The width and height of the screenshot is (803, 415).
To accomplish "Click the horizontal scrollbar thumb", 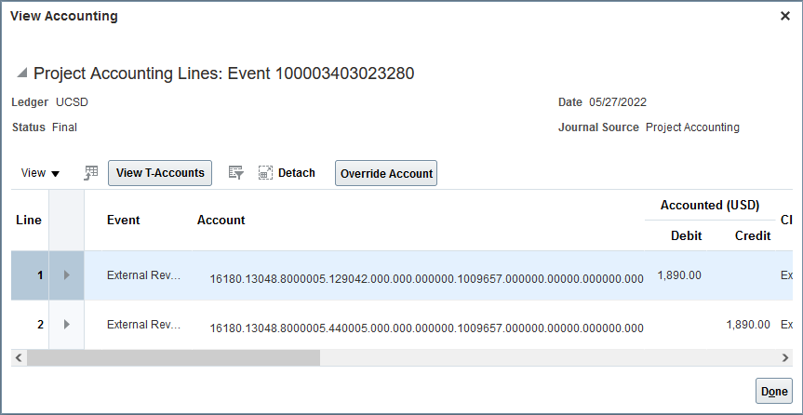I will pos(172,357).
